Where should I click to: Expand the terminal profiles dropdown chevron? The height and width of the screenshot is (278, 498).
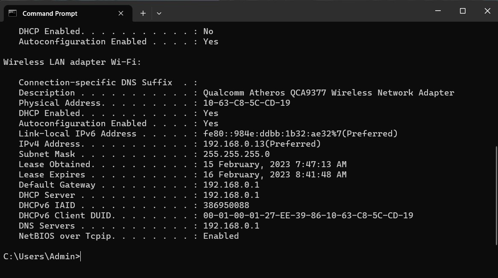point(159,13)
